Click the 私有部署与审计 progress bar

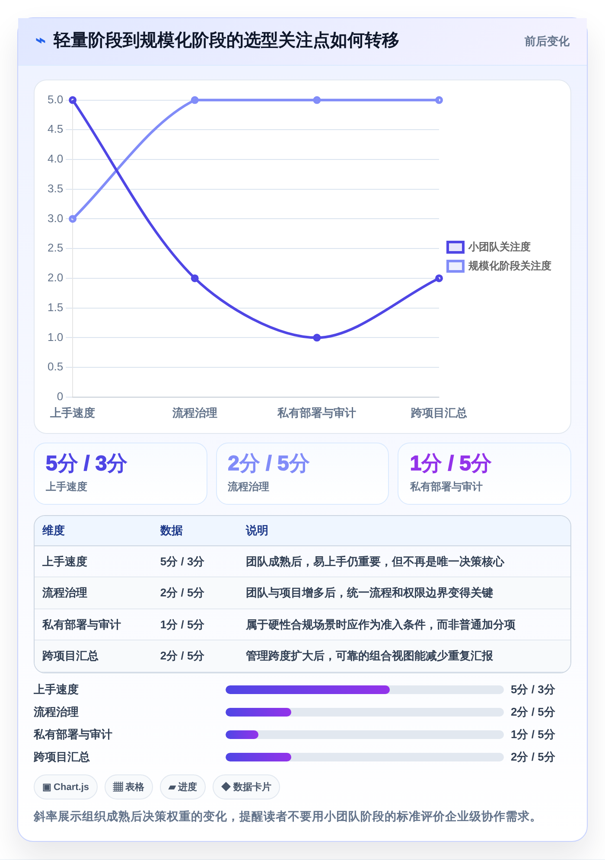coord(365,735)
